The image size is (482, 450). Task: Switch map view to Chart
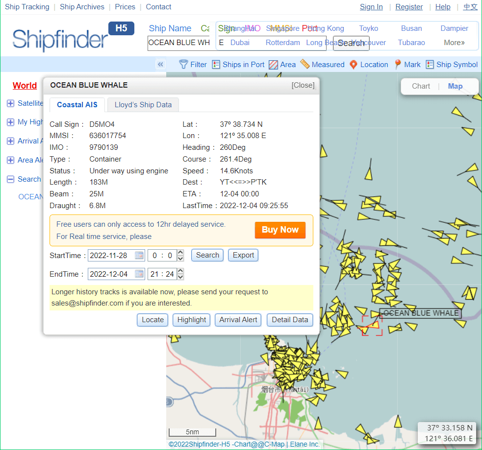tap(421, 86)
